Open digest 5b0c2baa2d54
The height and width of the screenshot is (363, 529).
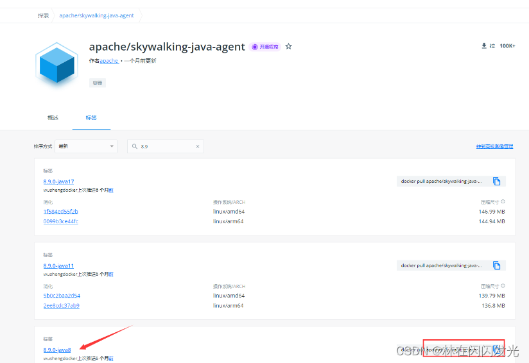[62, 296]
